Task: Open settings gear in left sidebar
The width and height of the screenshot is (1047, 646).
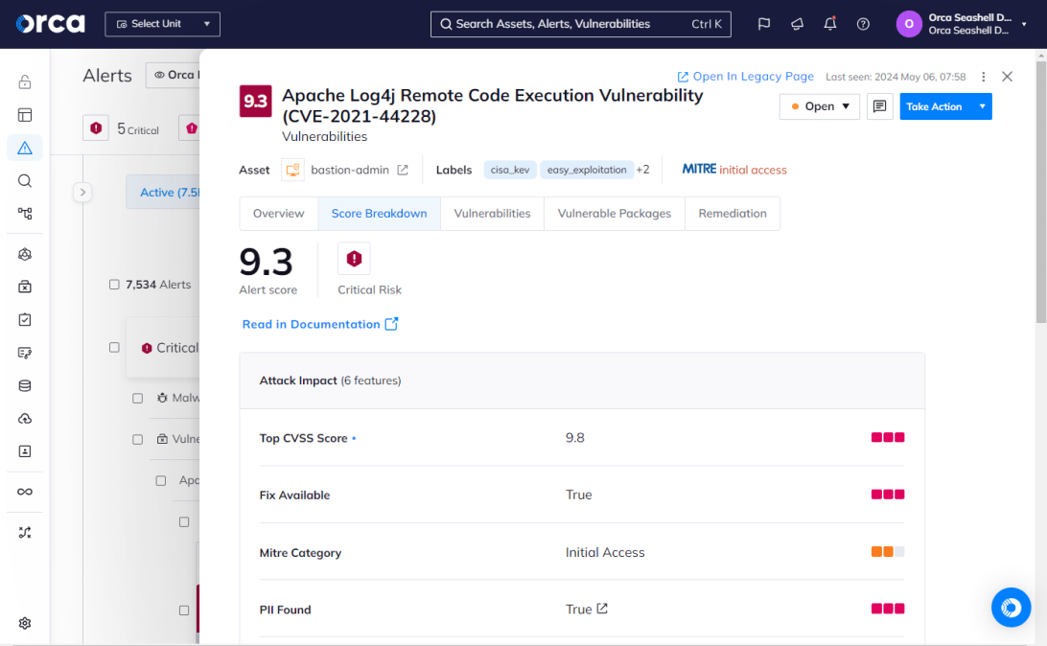Action: point(25,623)
